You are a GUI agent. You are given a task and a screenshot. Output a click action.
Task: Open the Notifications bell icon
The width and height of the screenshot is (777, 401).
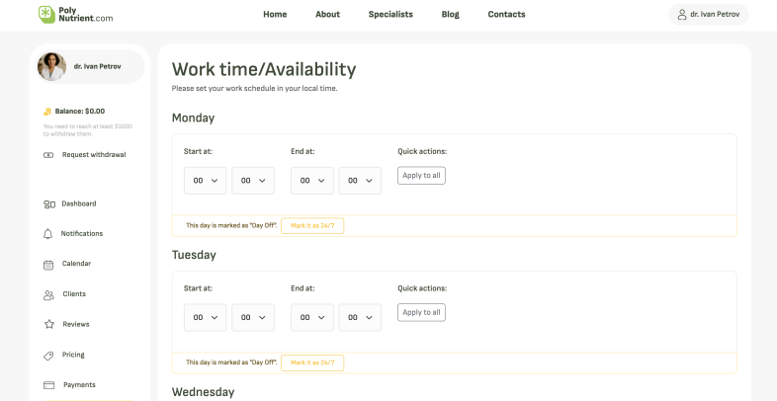pyautogui.click(x=48, y=234)
